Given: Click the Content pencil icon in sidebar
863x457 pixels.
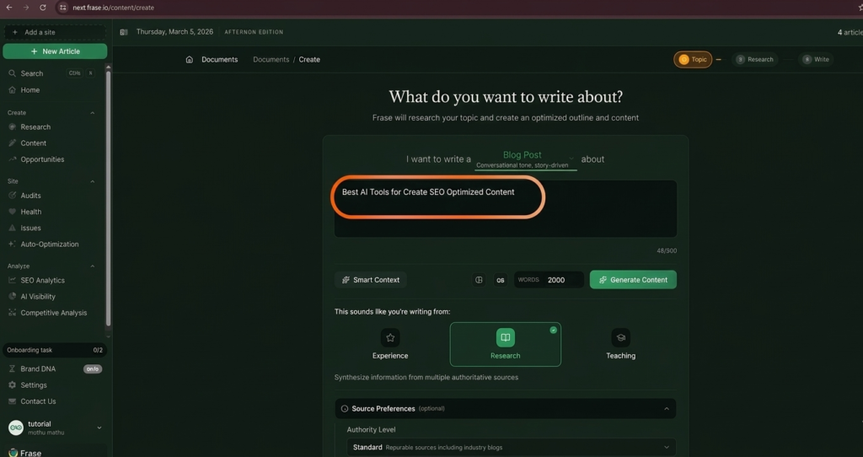Looking at the screenshot, I should (x=12, y=143).
